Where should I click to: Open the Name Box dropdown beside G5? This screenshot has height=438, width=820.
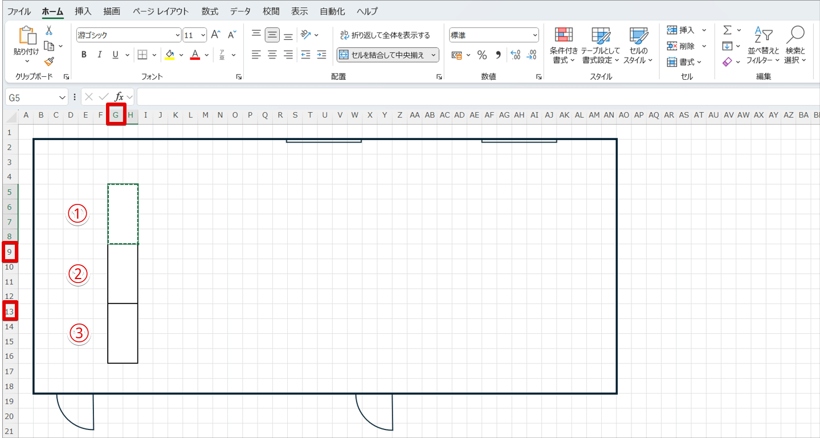[x=63, y=97]
